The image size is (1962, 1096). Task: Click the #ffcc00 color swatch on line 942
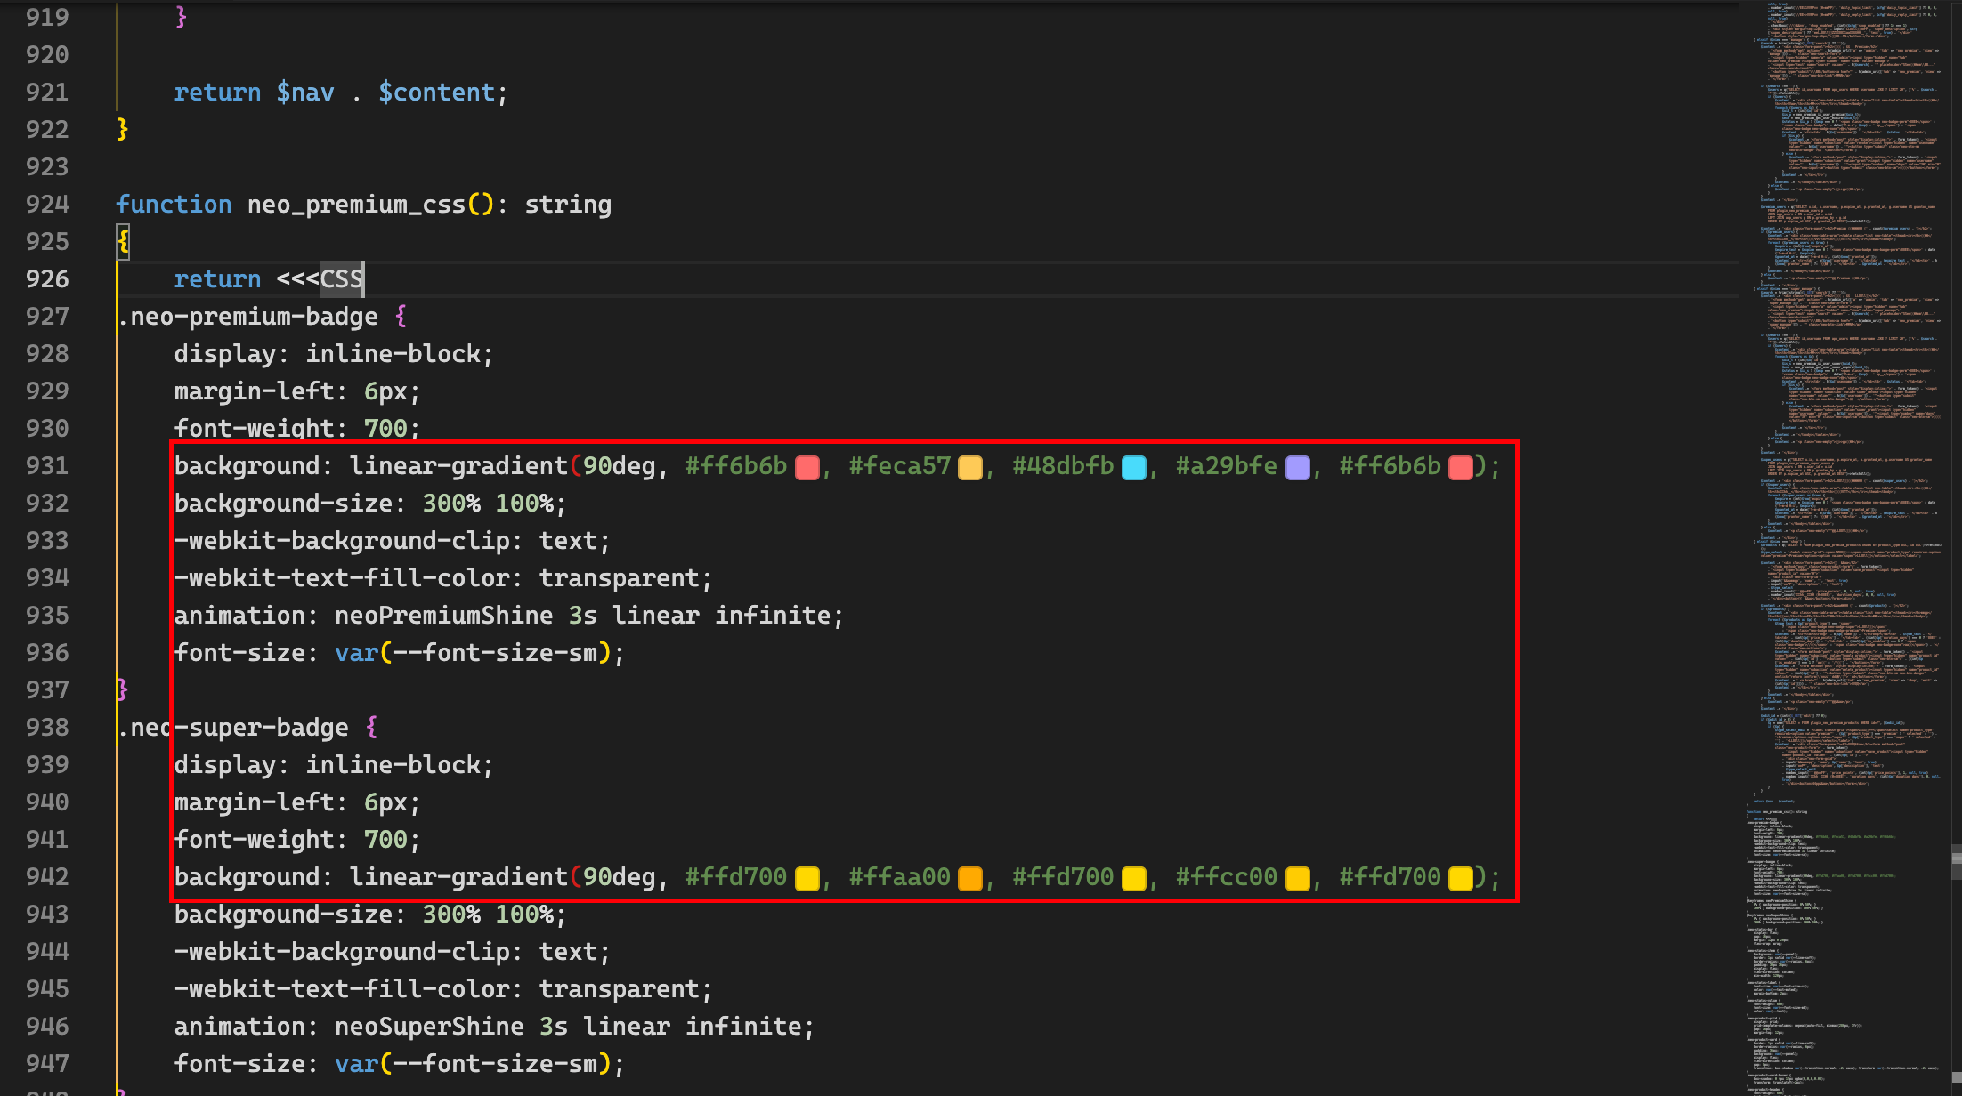(x=1298, y=878)
